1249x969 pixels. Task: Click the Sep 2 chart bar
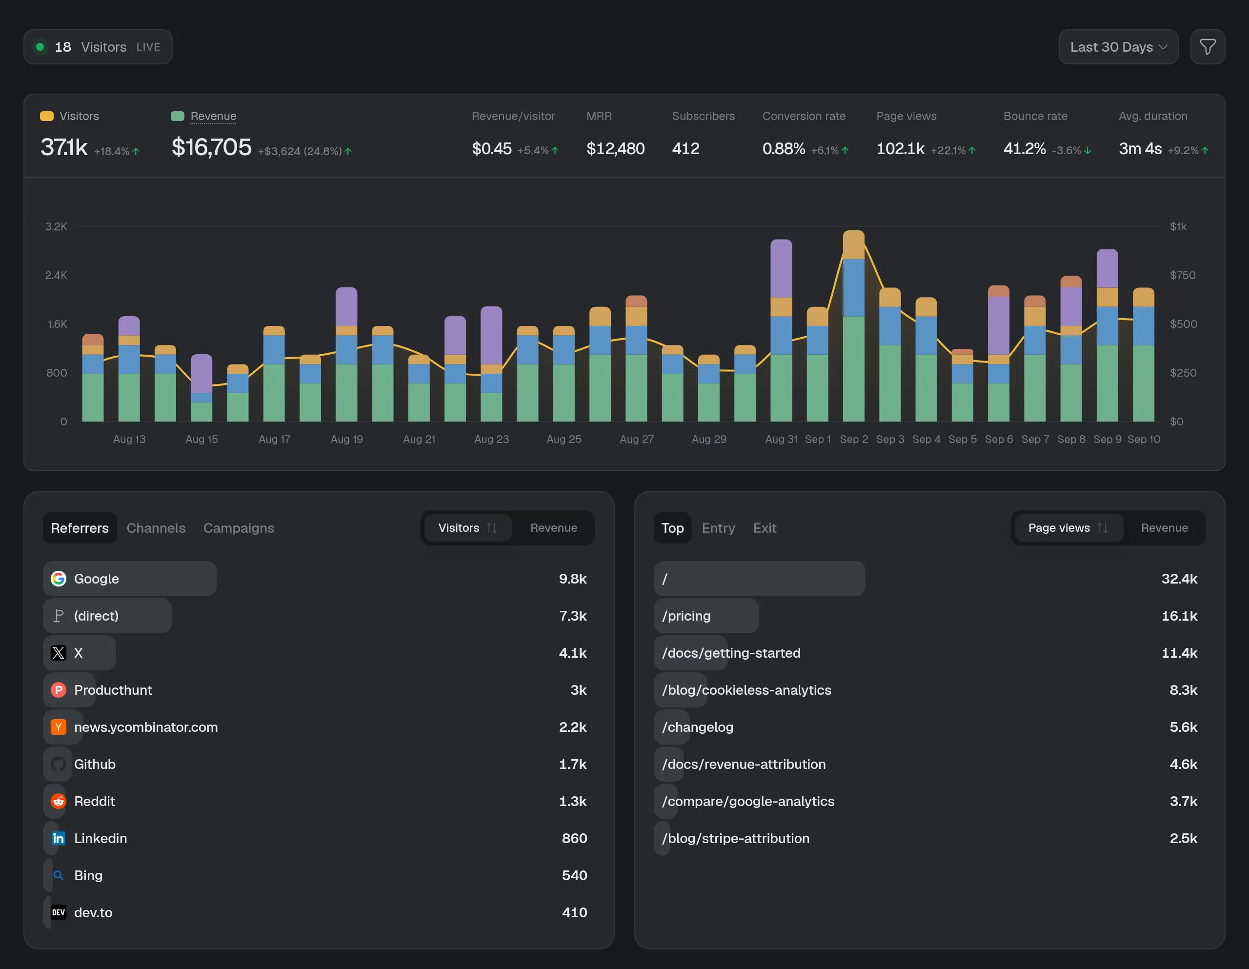coord(853,326)
